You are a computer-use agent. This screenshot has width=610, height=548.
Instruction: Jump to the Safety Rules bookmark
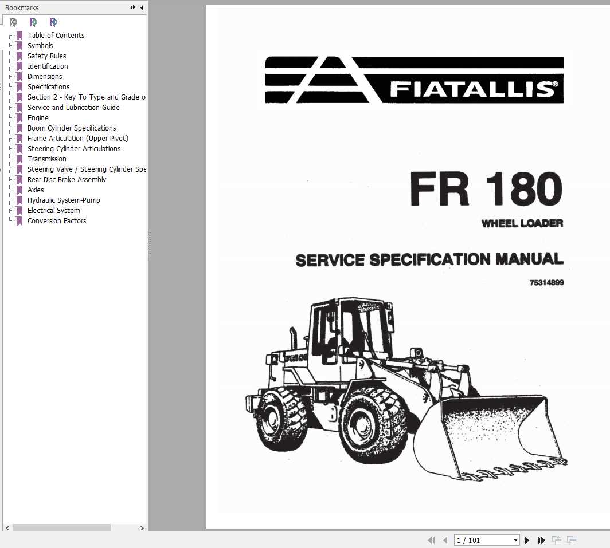point(46,56)
